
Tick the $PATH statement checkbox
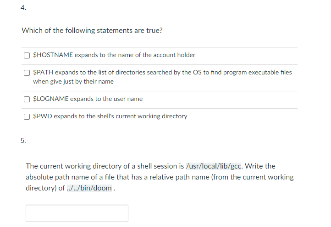tap(28, 73)
